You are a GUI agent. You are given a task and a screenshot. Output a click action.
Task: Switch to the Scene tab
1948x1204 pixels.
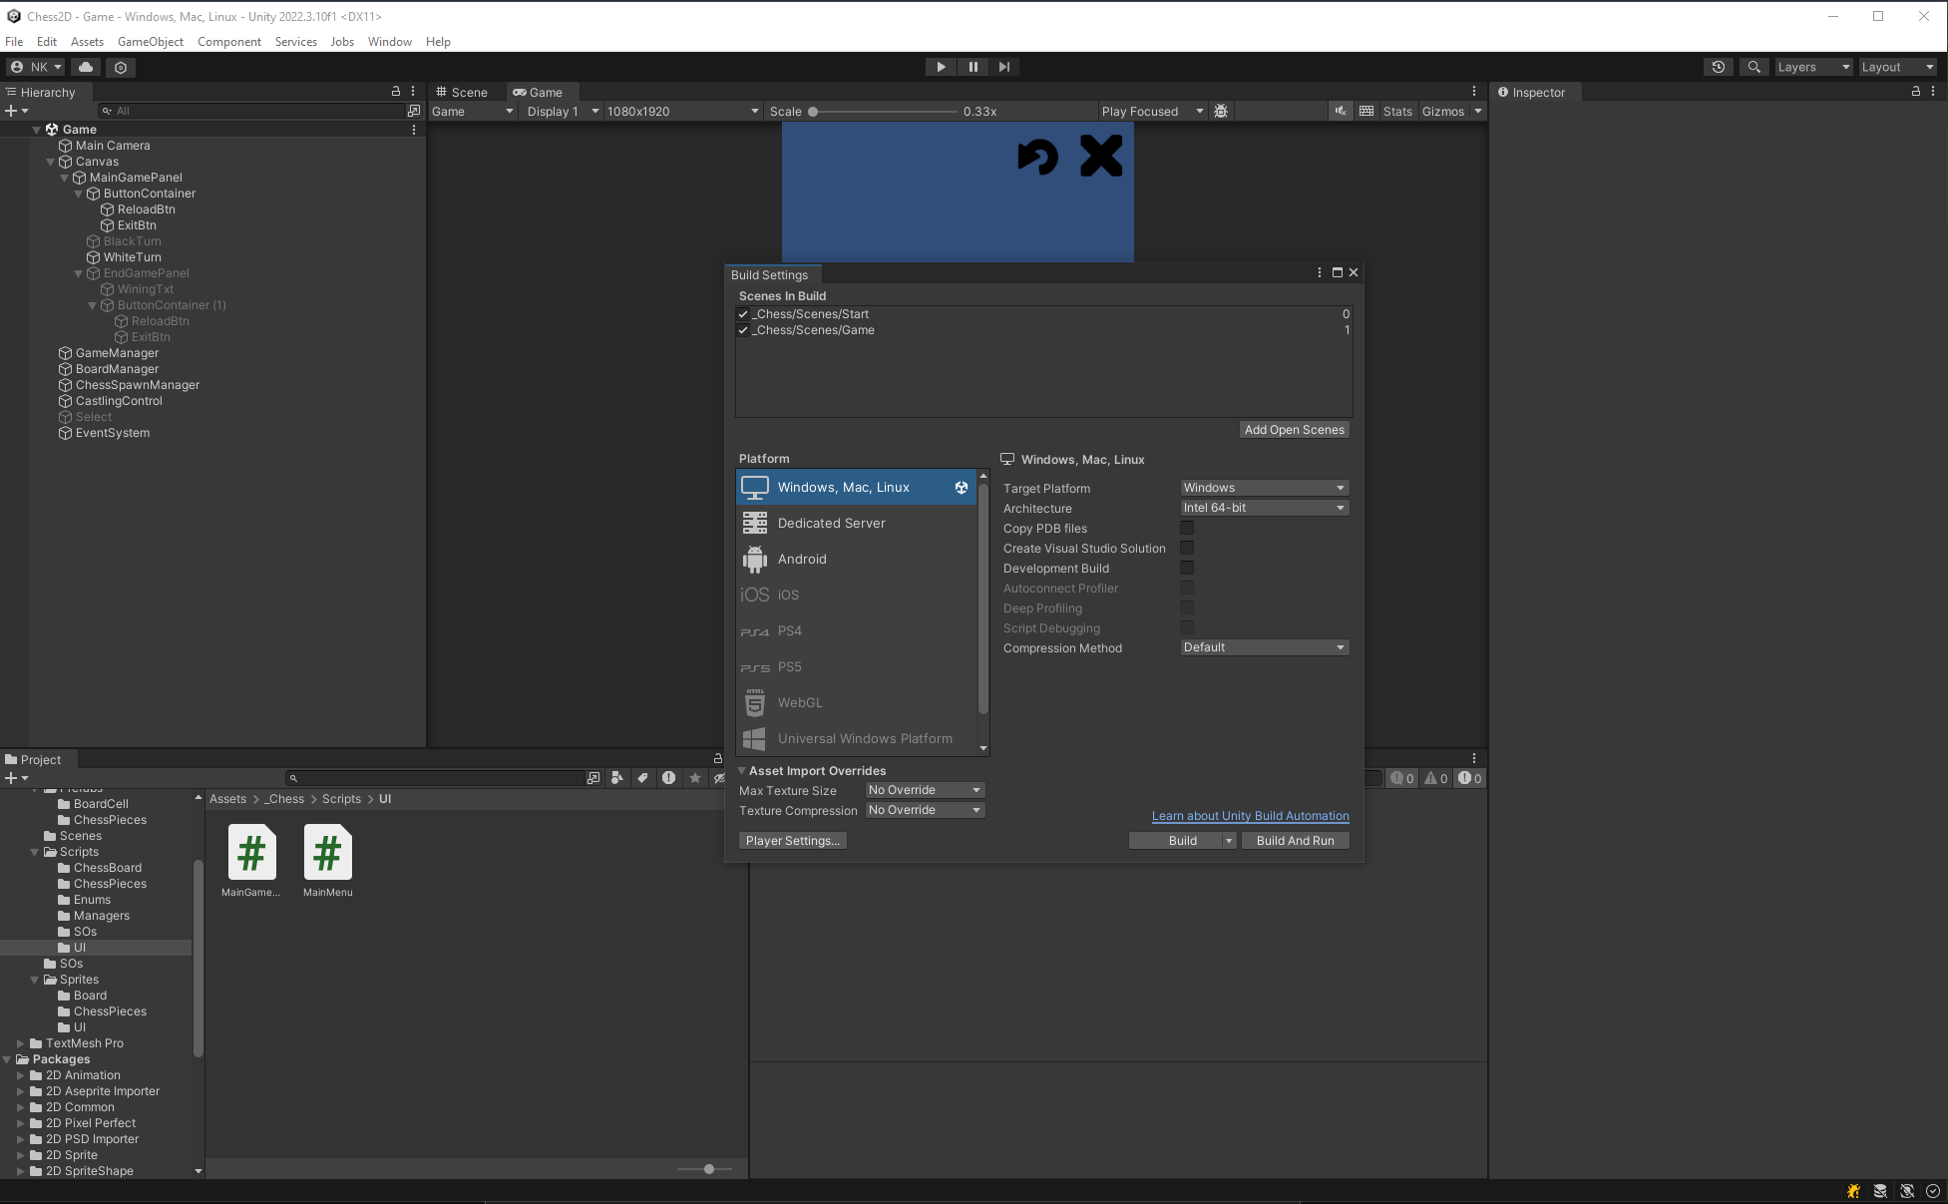[462, 92]
